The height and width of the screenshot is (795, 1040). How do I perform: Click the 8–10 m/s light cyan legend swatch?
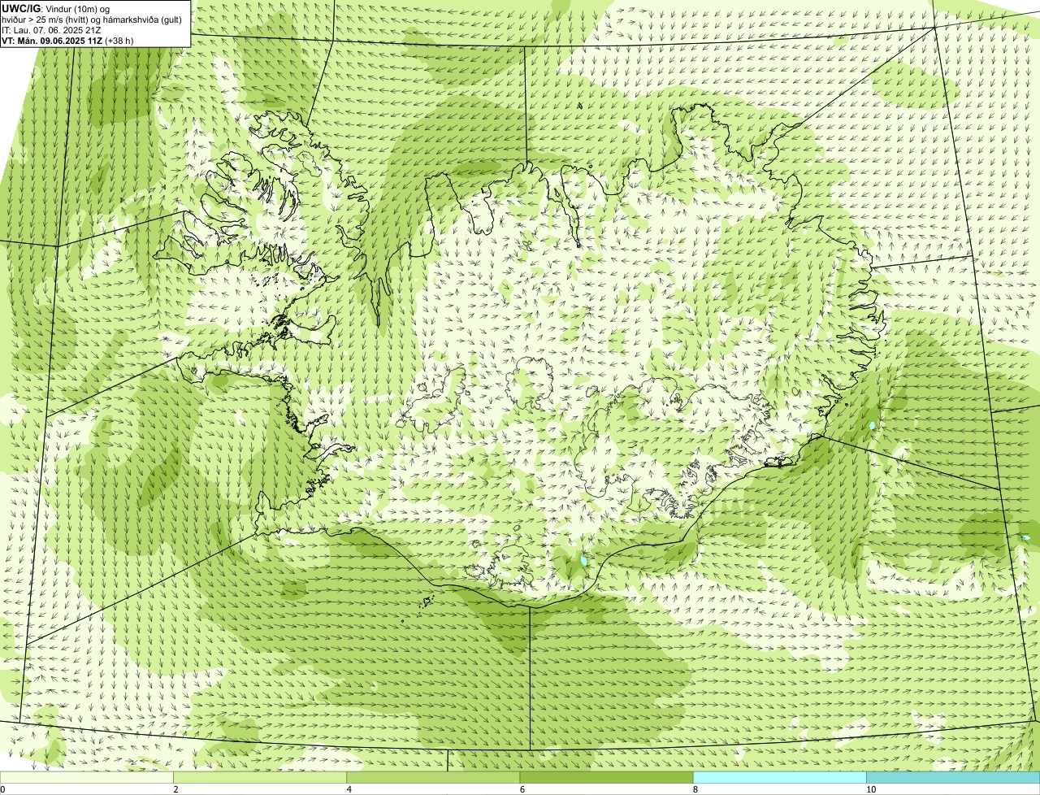[780, 778]
